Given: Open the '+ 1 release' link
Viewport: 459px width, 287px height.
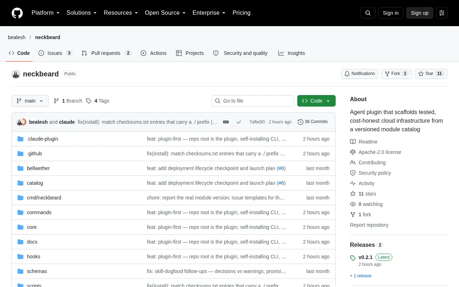Looking at the screenshot, I should 361,276.
